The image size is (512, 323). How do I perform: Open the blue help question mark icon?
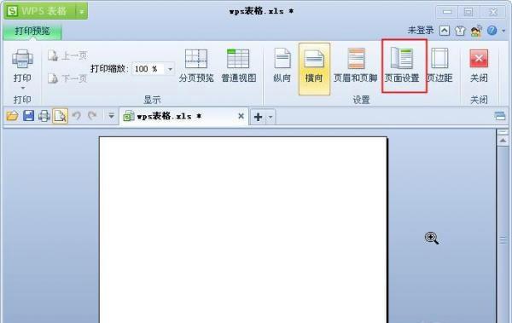(492, 31)
